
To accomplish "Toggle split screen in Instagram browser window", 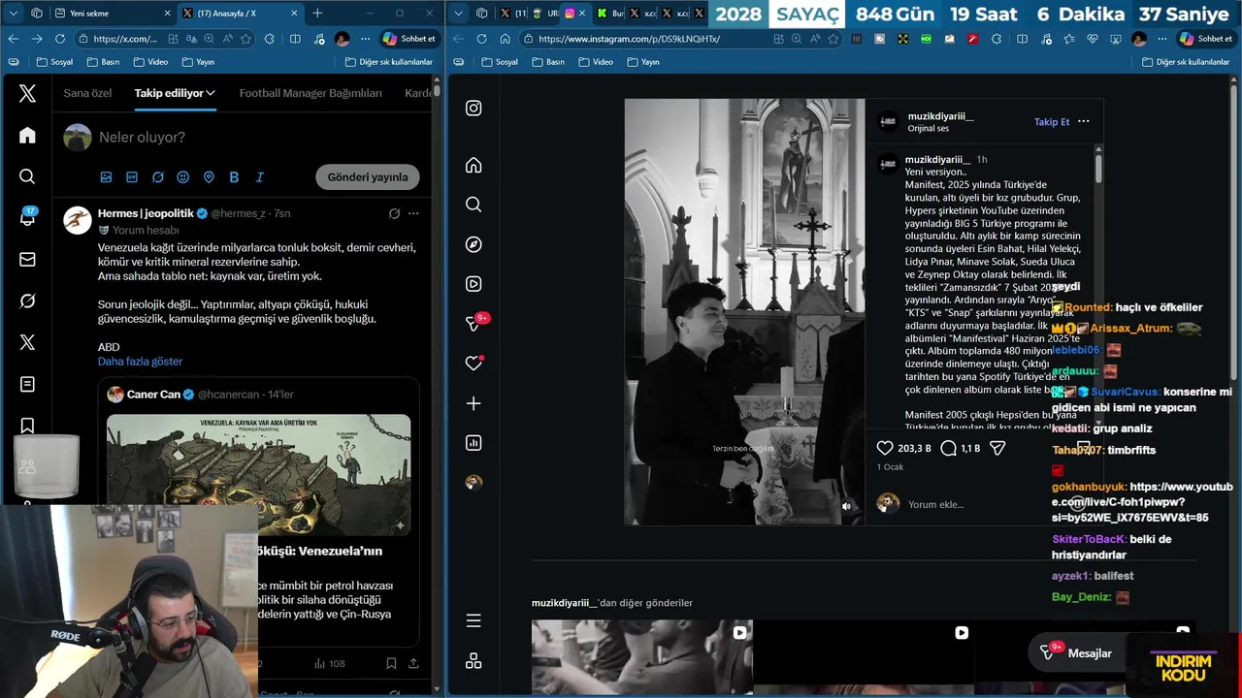I will 1022,39.
